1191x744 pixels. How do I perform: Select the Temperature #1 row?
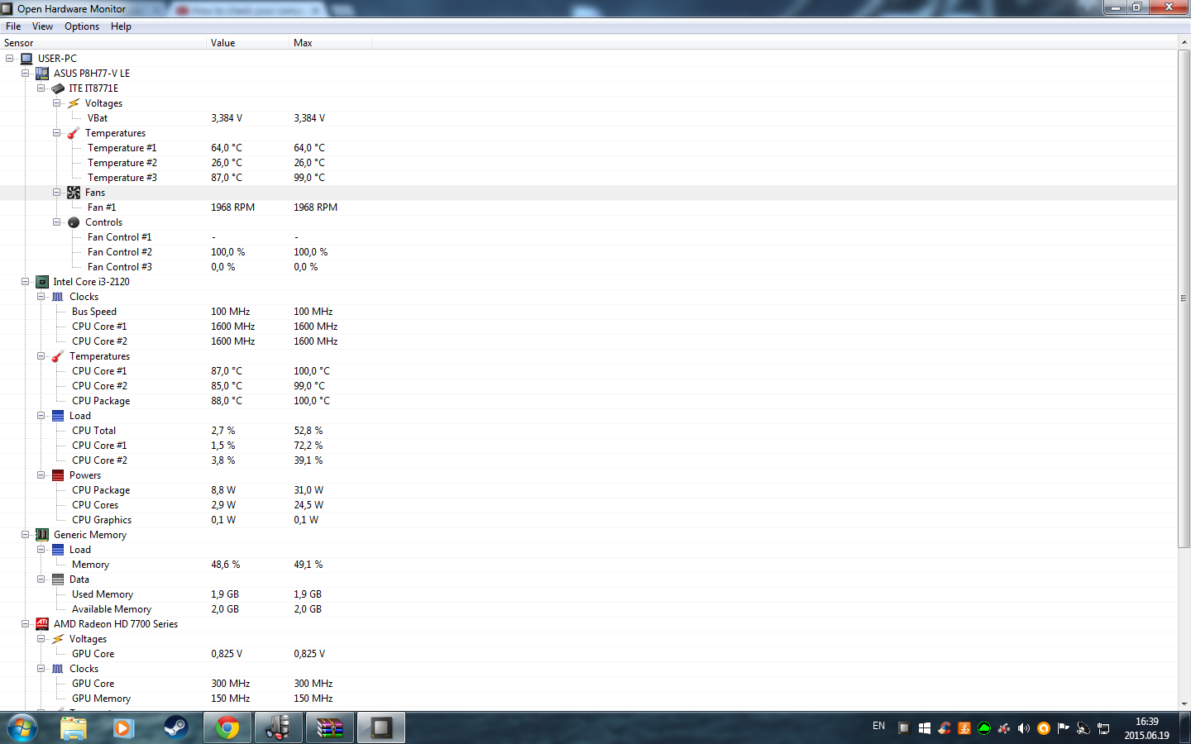pyautogui.click(x=588, y=148)
